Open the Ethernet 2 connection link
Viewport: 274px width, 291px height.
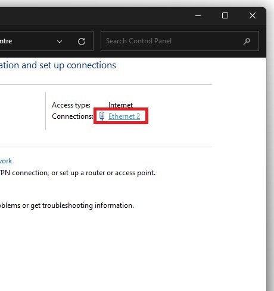pos(124,116)
